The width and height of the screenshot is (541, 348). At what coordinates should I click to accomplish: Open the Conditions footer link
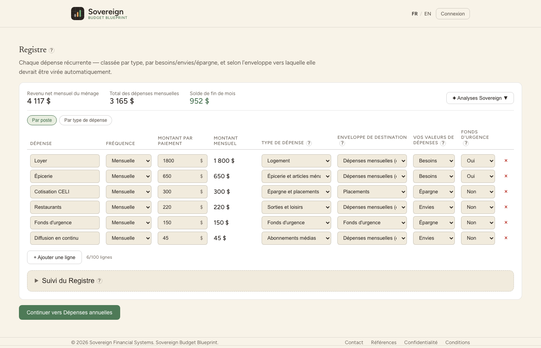458,343
